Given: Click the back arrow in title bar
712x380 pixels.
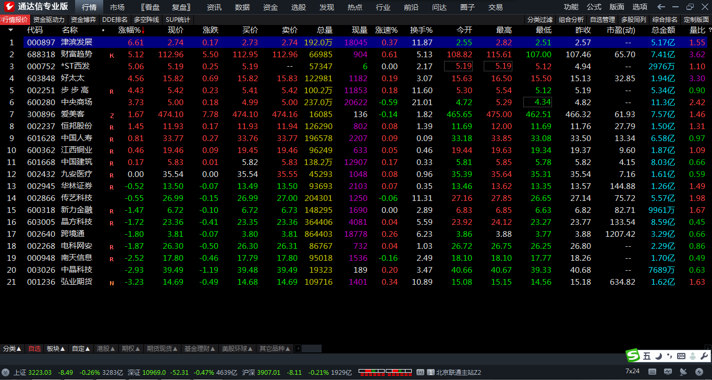Looking at the screenshot, I should click(661, 7).
